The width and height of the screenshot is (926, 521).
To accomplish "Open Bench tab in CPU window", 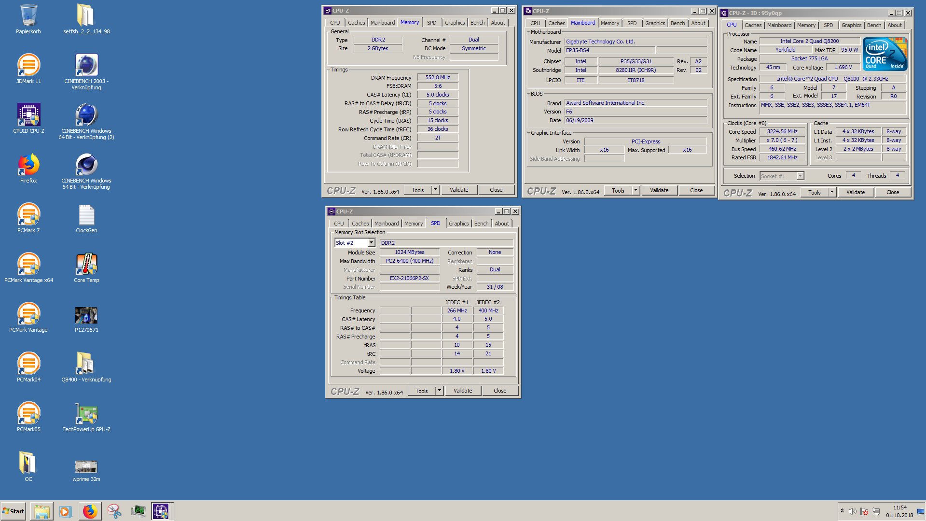I will point(874,25).
